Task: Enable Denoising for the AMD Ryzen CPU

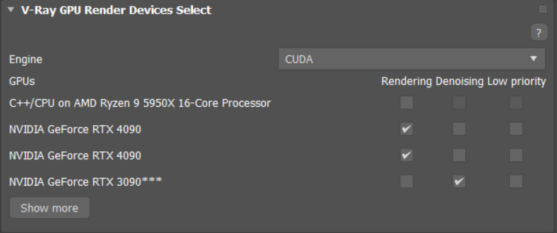Action: [459, 103]
